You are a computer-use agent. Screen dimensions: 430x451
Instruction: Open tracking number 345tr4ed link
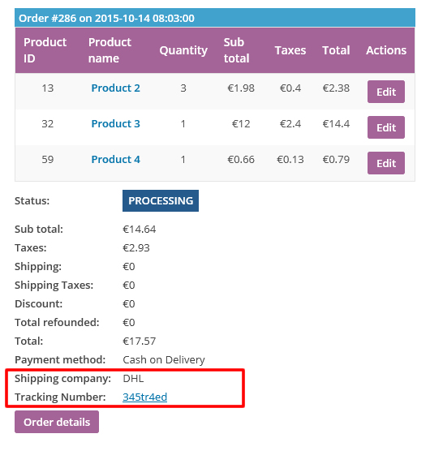[x=144, y=397]
